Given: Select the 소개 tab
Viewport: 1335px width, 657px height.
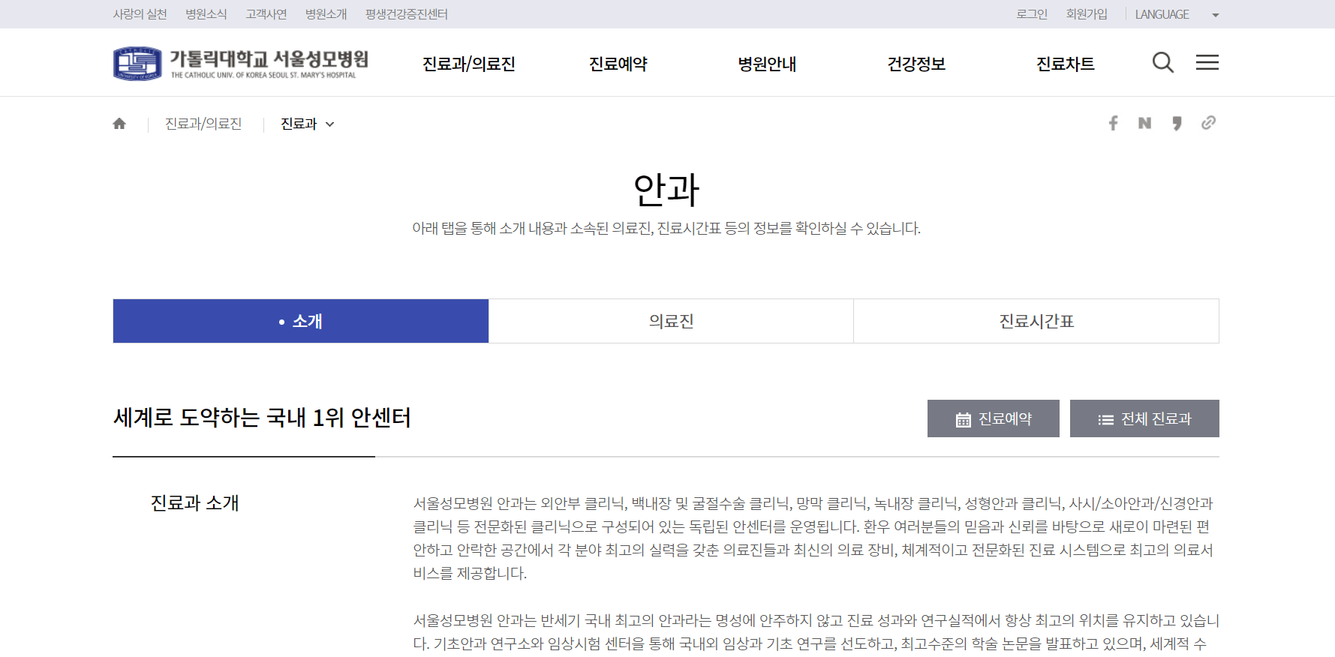Looking at the screenshot, I should tap(301, 321).
